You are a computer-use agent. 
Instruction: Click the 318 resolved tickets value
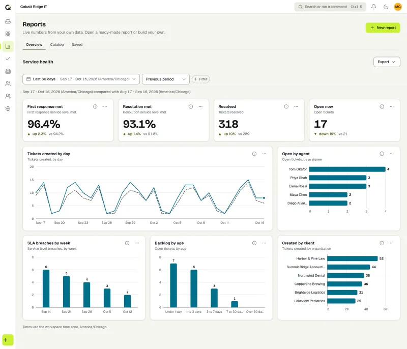228,124
